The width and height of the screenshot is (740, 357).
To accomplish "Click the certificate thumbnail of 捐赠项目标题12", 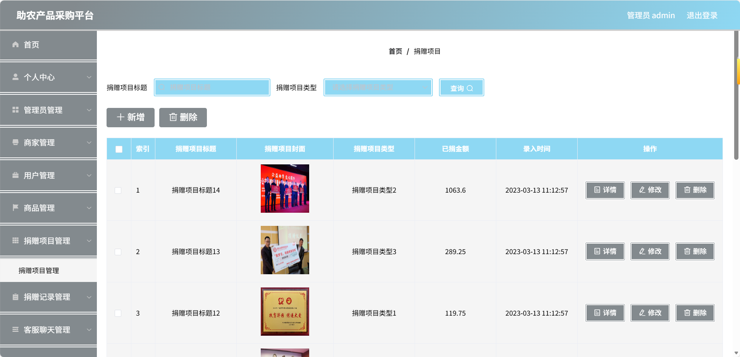I will [x=285, y=311].
